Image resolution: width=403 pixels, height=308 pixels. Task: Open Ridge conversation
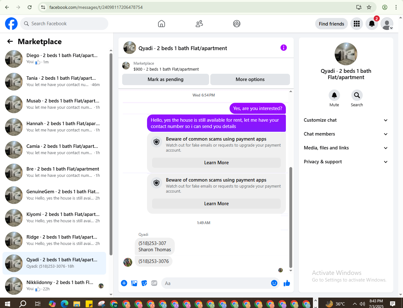click(54, 240)
